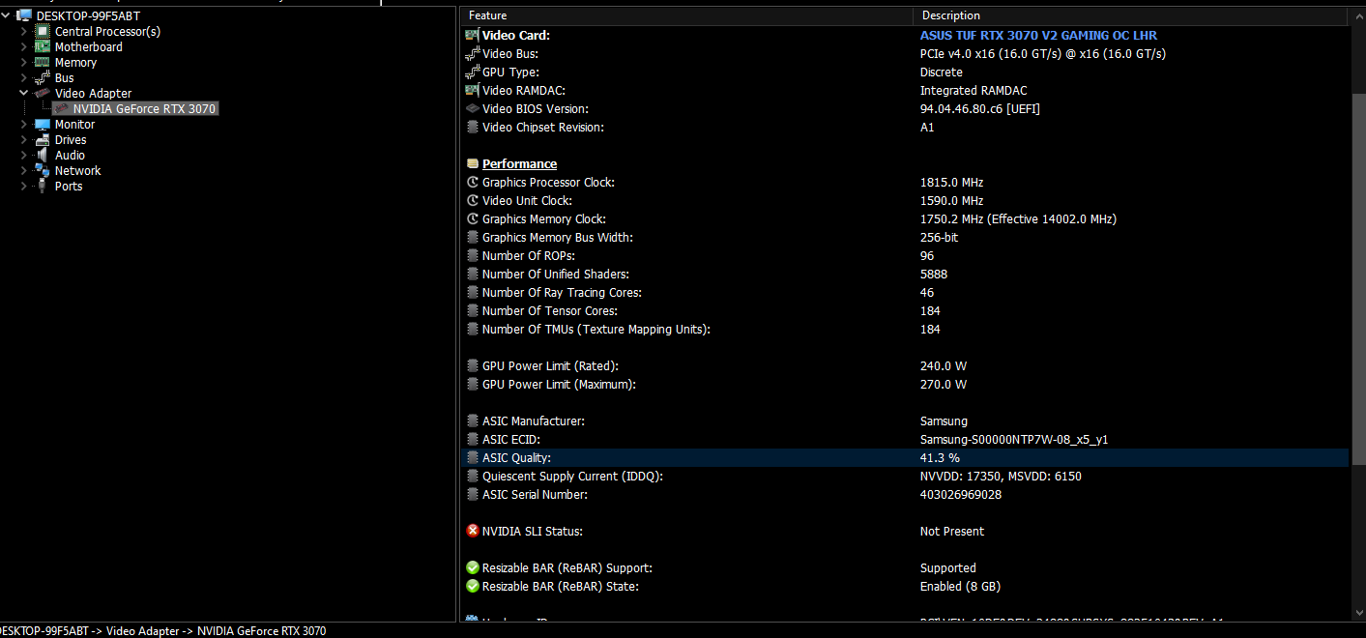Click the Memory module icon
The width and height of the screenshot is (1366, 638).
tap(43, 62)
